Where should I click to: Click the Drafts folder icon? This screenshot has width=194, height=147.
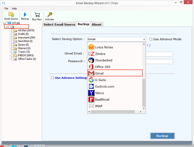tap(16, 34)
